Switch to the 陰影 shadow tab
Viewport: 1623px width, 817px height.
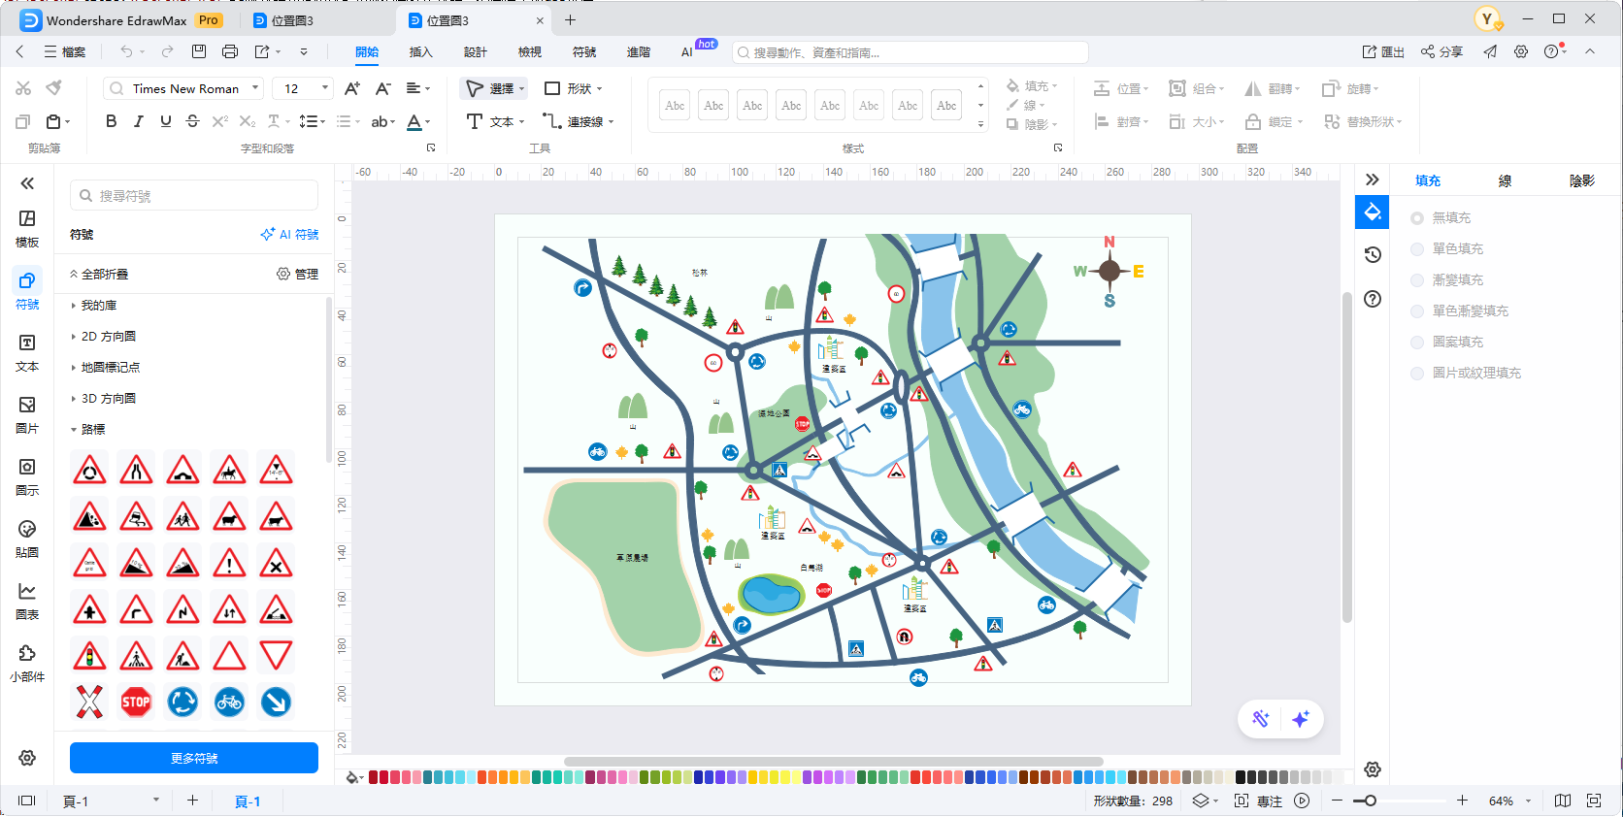coord(1581,180)
